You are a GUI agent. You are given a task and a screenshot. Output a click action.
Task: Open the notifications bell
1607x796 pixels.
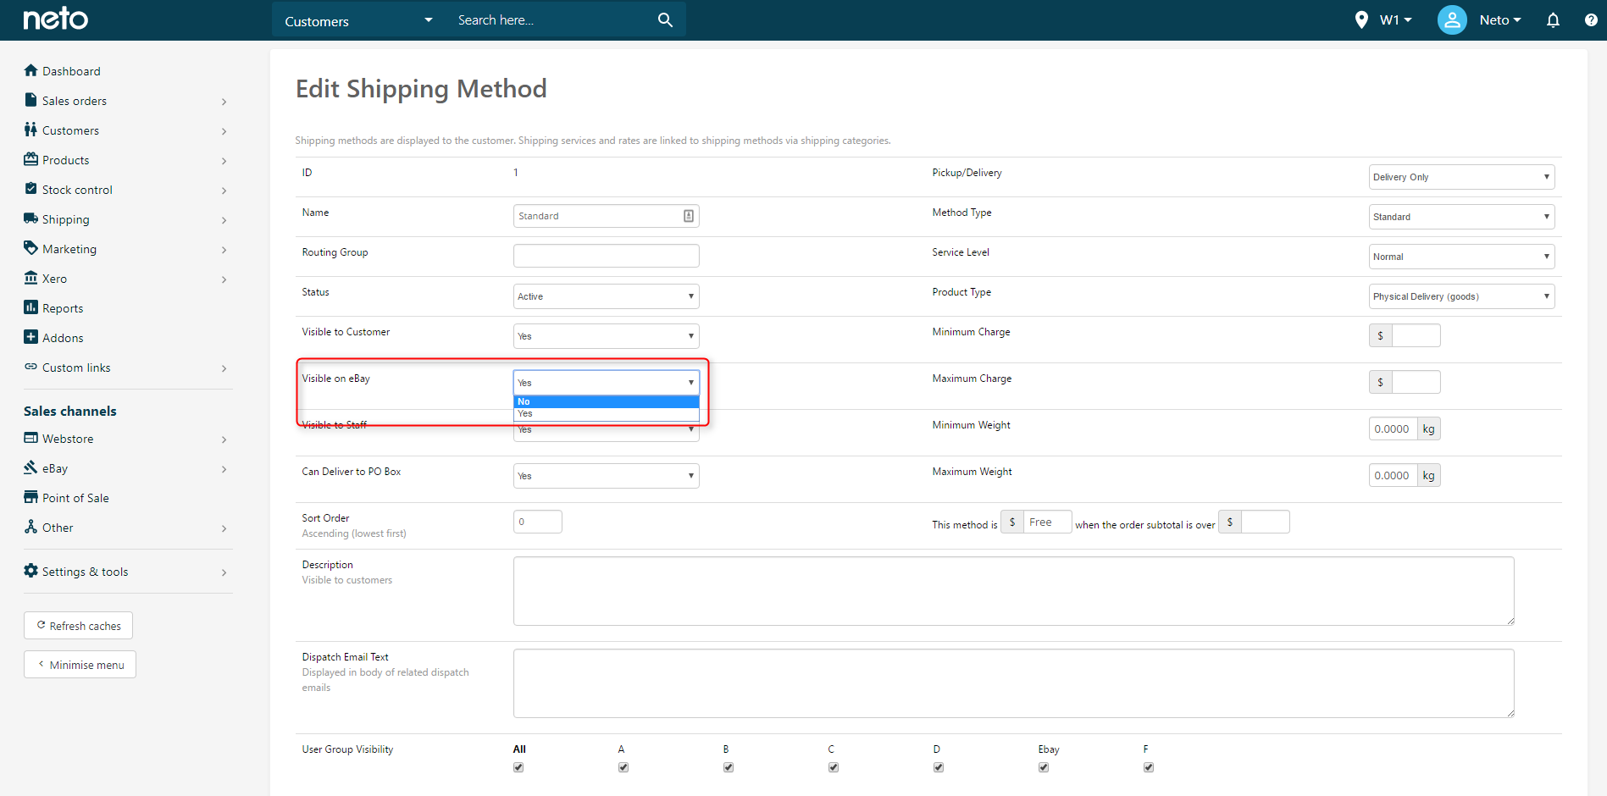1553,19
